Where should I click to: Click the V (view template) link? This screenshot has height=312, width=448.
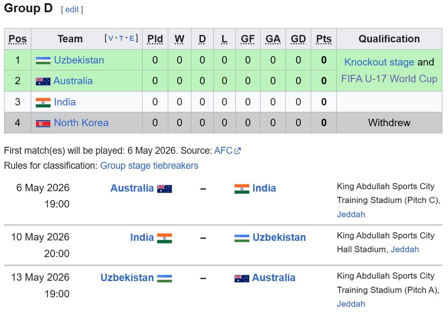[111, 38]
